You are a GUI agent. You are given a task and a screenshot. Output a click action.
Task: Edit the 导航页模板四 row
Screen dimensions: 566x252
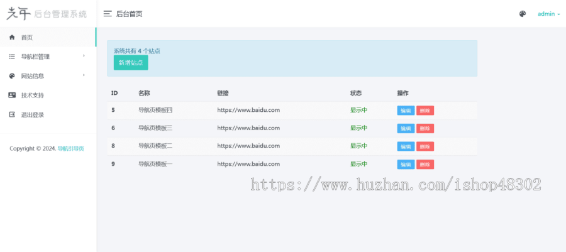tap(406, 111)
